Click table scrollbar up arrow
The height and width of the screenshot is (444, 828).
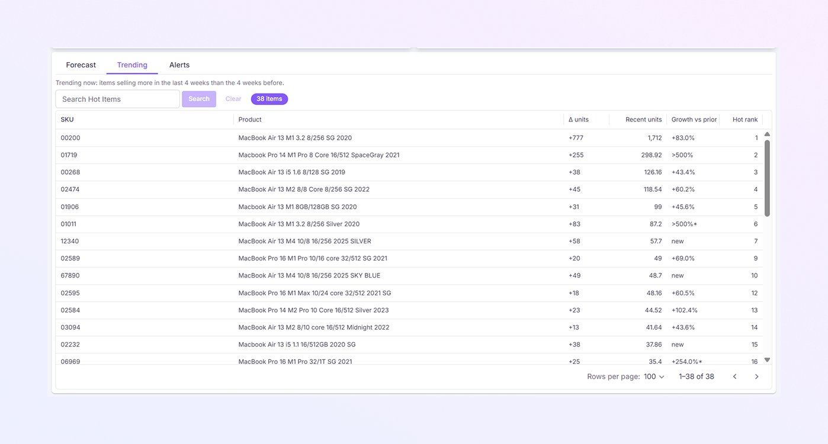[x=767, y=134]
